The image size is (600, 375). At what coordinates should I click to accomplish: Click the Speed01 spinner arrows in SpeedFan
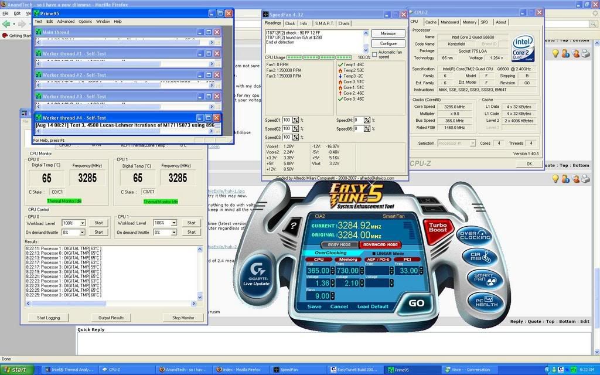(295, 120)
